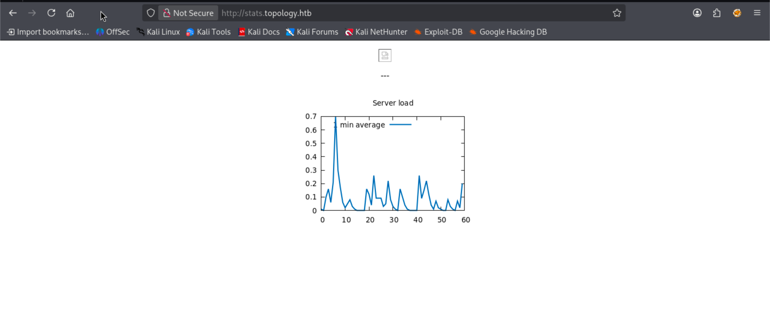Click the forward navigation arrow
This screenshot has width=770, height=328.
pos(32,13)
